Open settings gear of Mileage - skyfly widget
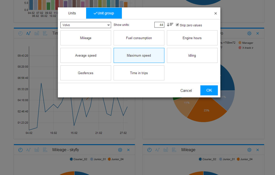The width and height of the screenshot is (275, 175). point(120,150)
